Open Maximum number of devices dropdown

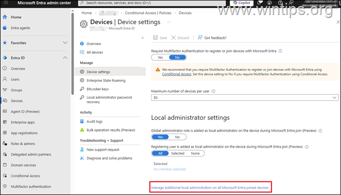(x=244, y=98)
